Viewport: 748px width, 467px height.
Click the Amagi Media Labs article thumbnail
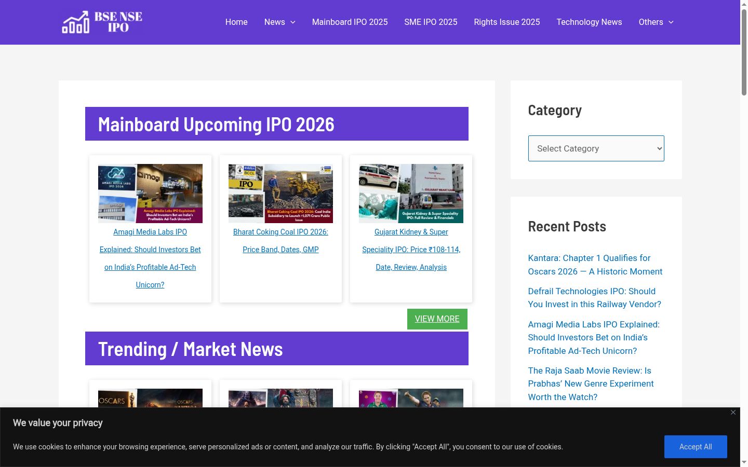pyautogui.click(x=150, y=194)
